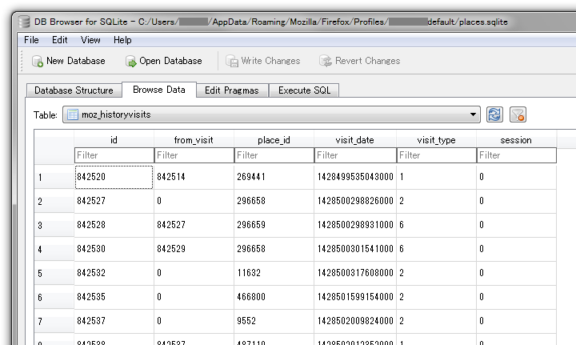Switch to the Database Structure tab
The width and height of the screenshot is (576, 345).
pos(74,90)
